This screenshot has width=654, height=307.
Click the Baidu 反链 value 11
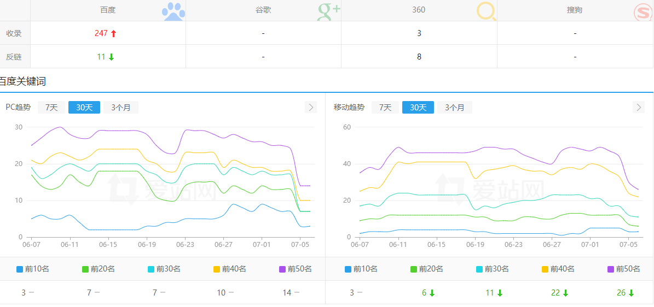101,57
